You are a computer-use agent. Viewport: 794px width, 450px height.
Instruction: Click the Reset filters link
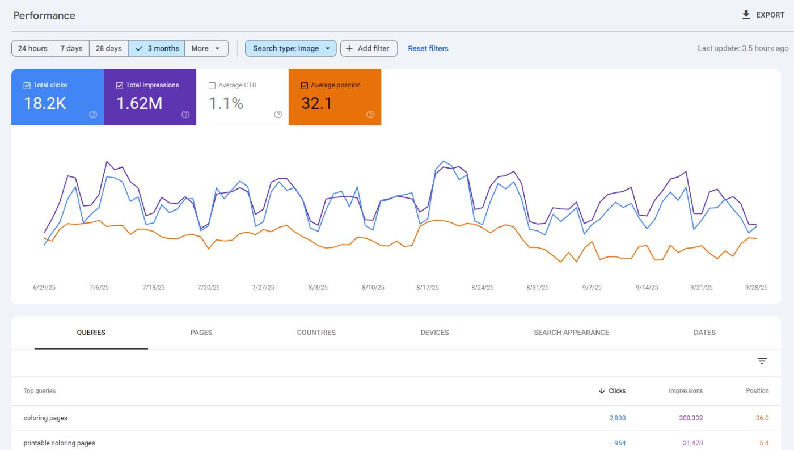pos(428,48)
